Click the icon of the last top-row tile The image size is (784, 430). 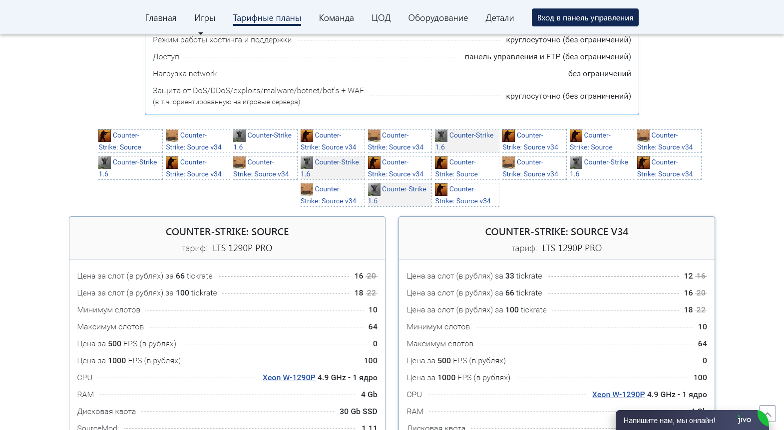click(x=643, y=136)
